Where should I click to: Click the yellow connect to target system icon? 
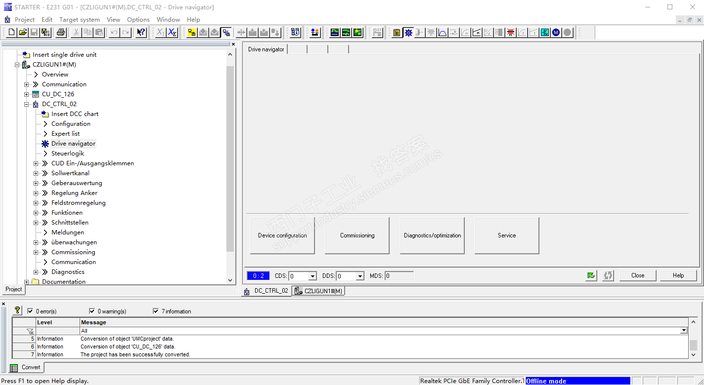(x=192, y=33)
